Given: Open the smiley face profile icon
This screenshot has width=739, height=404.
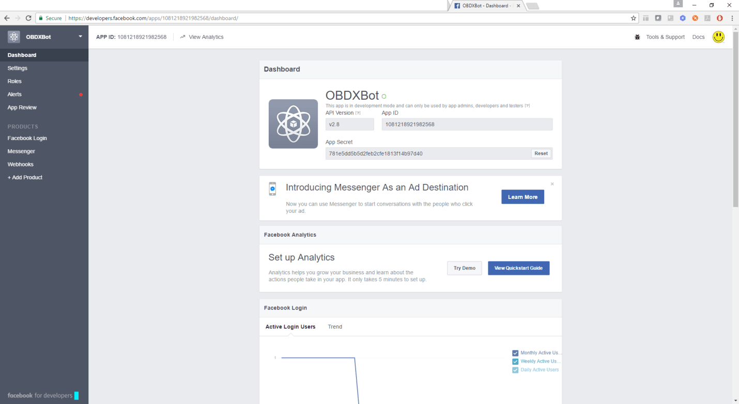Looking at the screenshot, I should 719,37.
